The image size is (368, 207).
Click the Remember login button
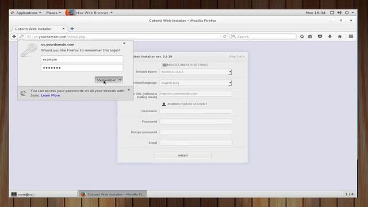point(106,80)
